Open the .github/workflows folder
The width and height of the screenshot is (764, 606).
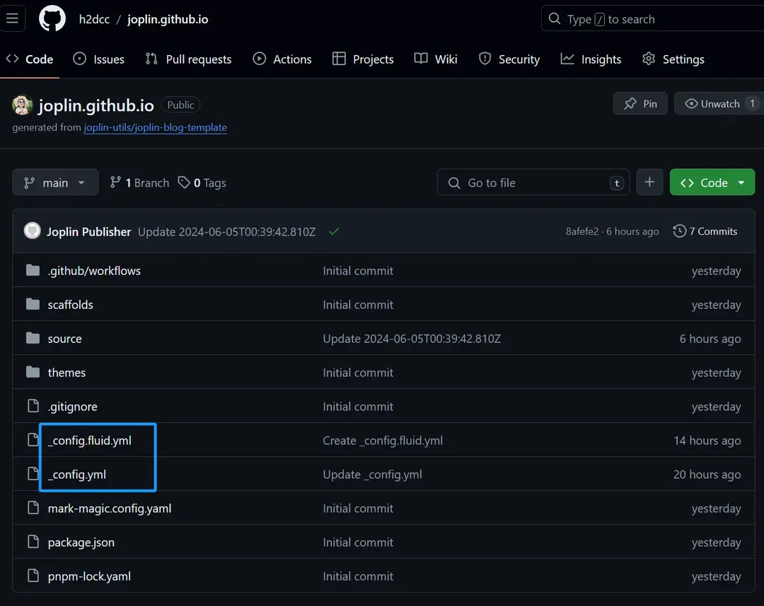coord(94,271)
